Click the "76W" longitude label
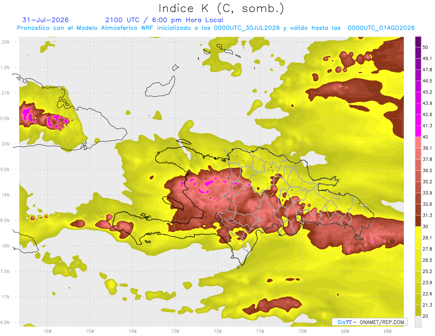 pos(47,331)
